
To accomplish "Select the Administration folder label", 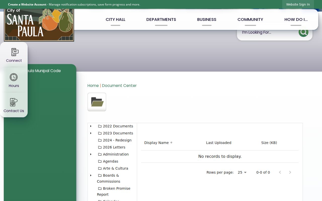I will click(x=116, y=154).
